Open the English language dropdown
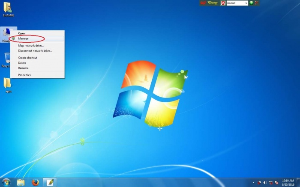 pyautogui.click(x=237, y=3)
